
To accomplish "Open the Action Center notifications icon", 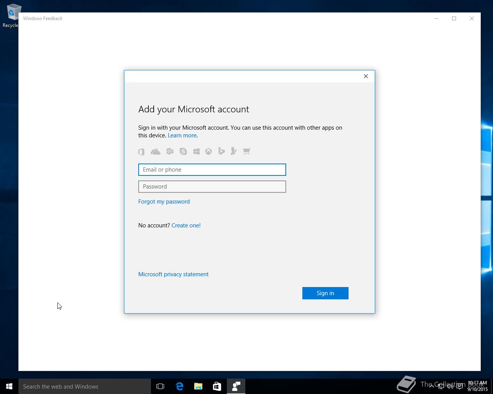I will pos(459,386).
